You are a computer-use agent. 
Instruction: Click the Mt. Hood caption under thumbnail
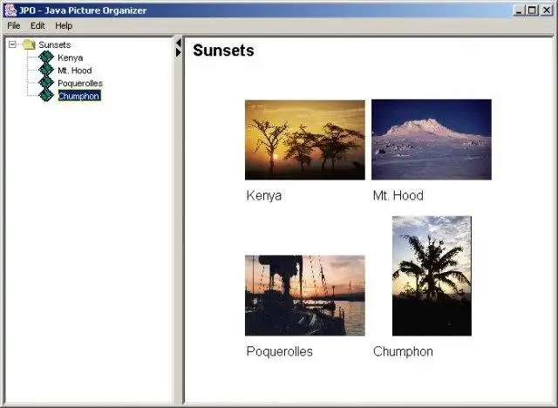coord(398,195)
